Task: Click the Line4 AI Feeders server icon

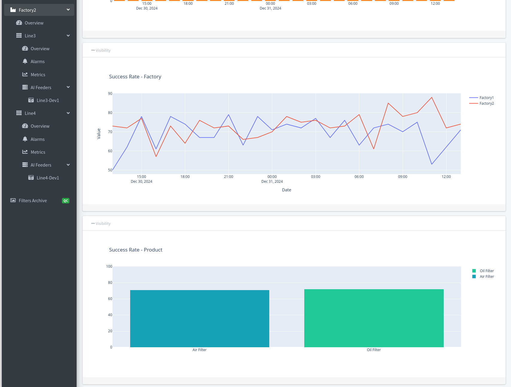Action: coord(25,165)
